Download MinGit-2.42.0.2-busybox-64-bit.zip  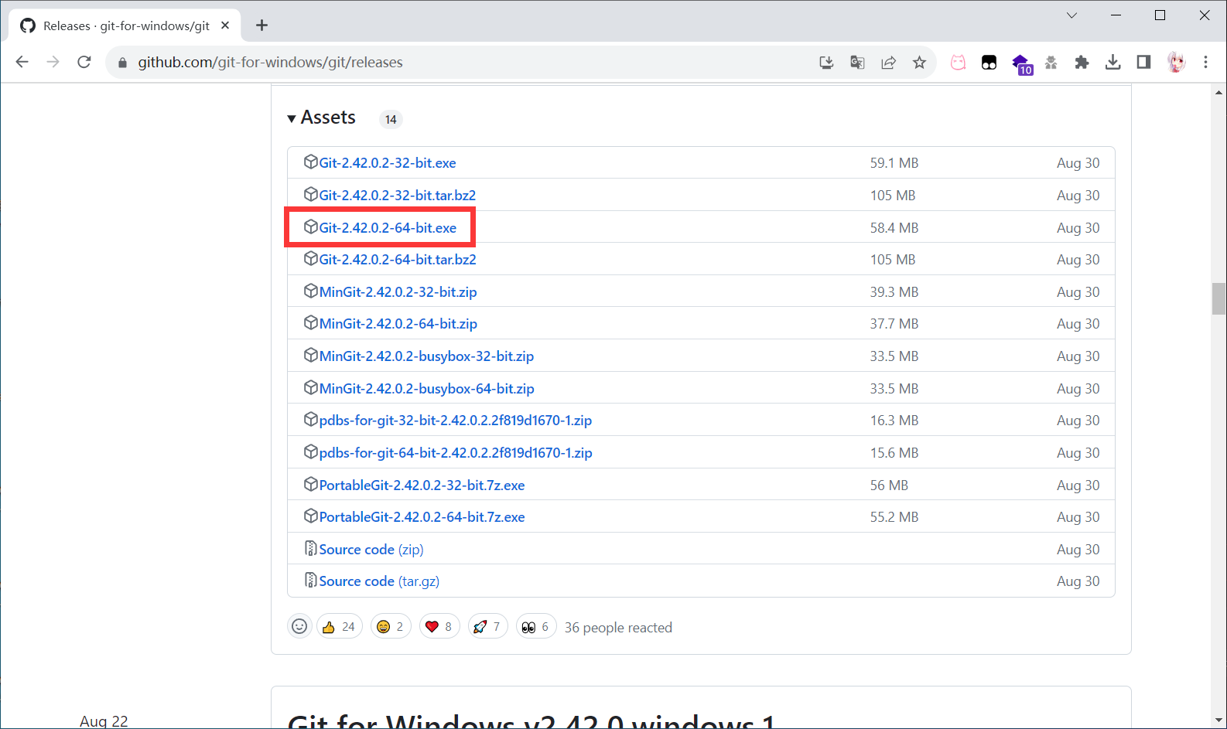click(426, 389)
